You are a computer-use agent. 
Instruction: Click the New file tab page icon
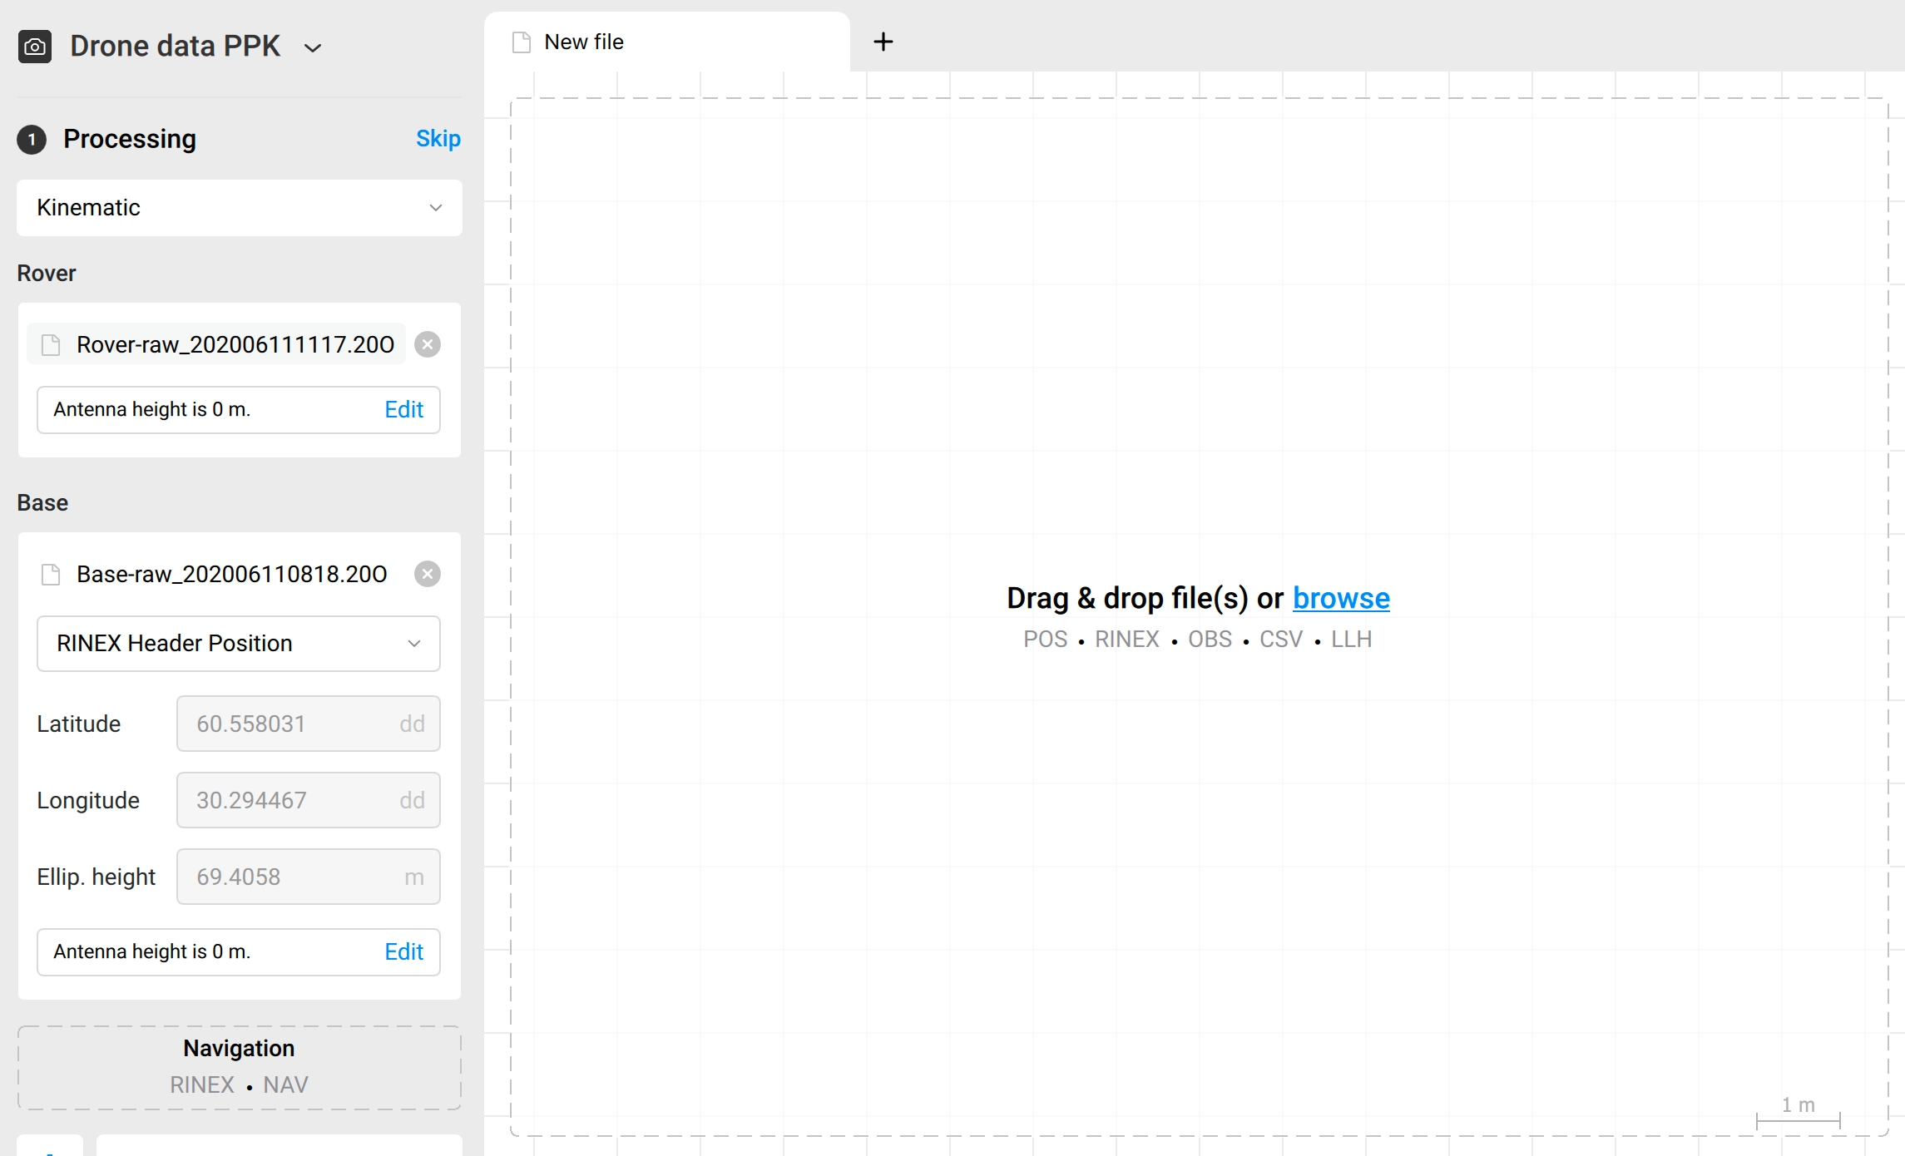click(x=522, y=42)
